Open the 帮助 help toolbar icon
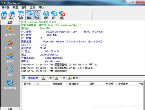Screen dimensions: 145x110 click(x=46, y=15)
